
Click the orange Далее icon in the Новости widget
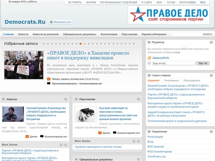(27, 137)
